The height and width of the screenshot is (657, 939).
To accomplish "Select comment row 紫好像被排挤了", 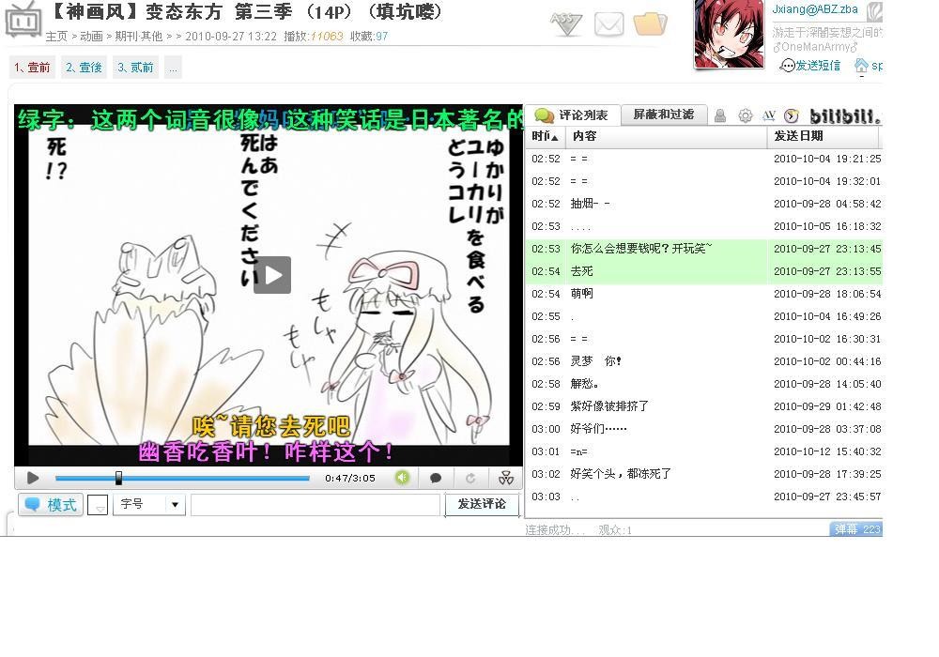I will pos(703,406).
